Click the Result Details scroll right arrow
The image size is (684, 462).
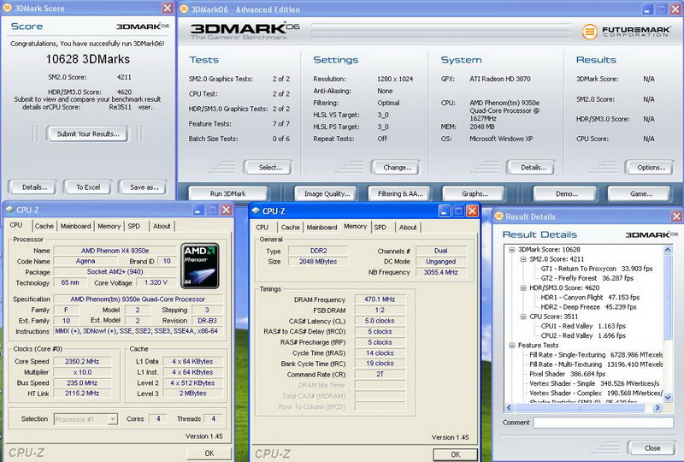[657, 408]
